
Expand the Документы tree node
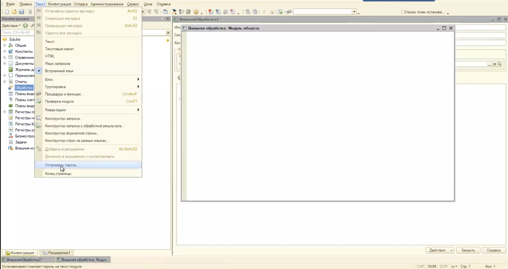(4, 64)
